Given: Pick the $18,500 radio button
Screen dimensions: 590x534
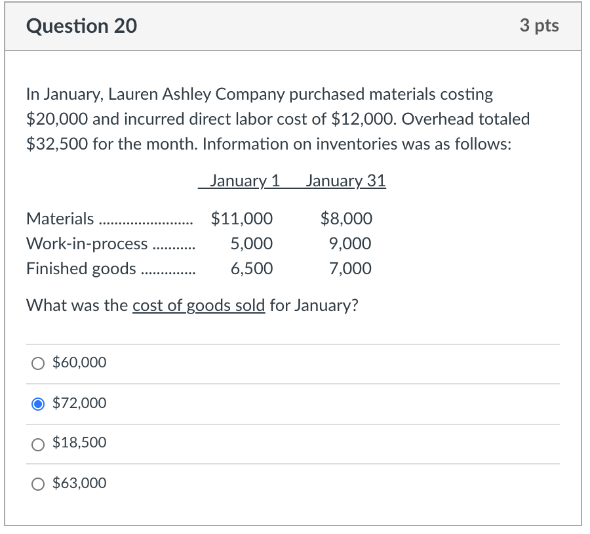Looking at the screenshot, I should pyautogui.click(x=38, y=443).
